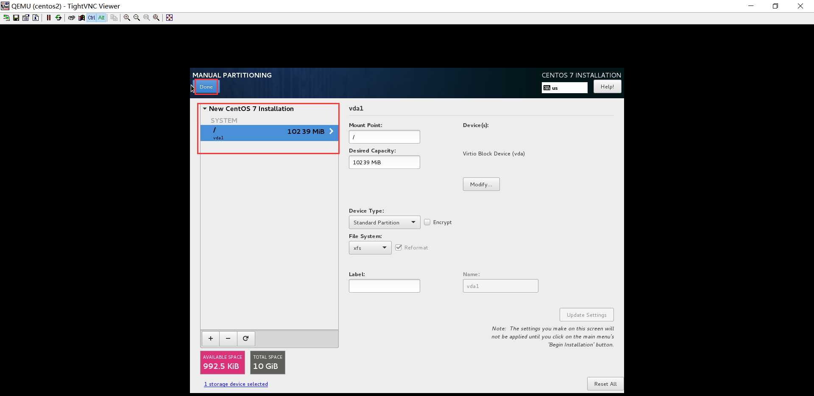The width and height of the screenshot is (814, 396).
Task: Minimize the TightVNC Viewer window
Action: point(751,6)
